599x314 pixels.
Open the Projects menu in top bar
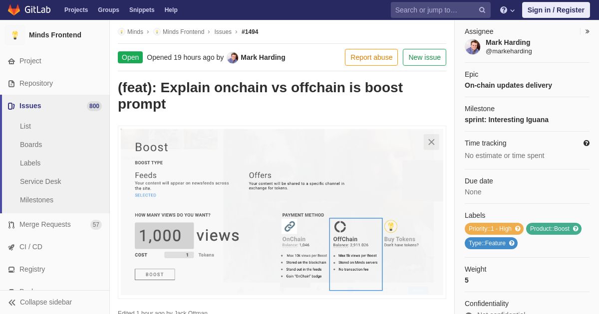pos(76,10)
